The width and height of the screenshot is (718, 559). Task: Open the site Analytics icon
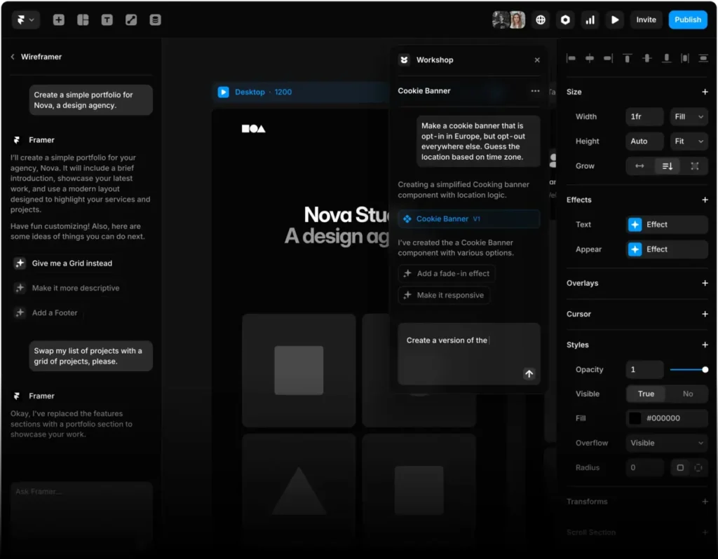[x=590, y=20]
